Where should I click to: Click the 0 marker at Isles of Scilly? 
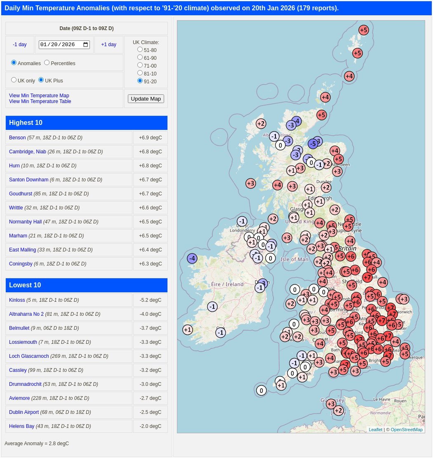[x=261, y=390]
